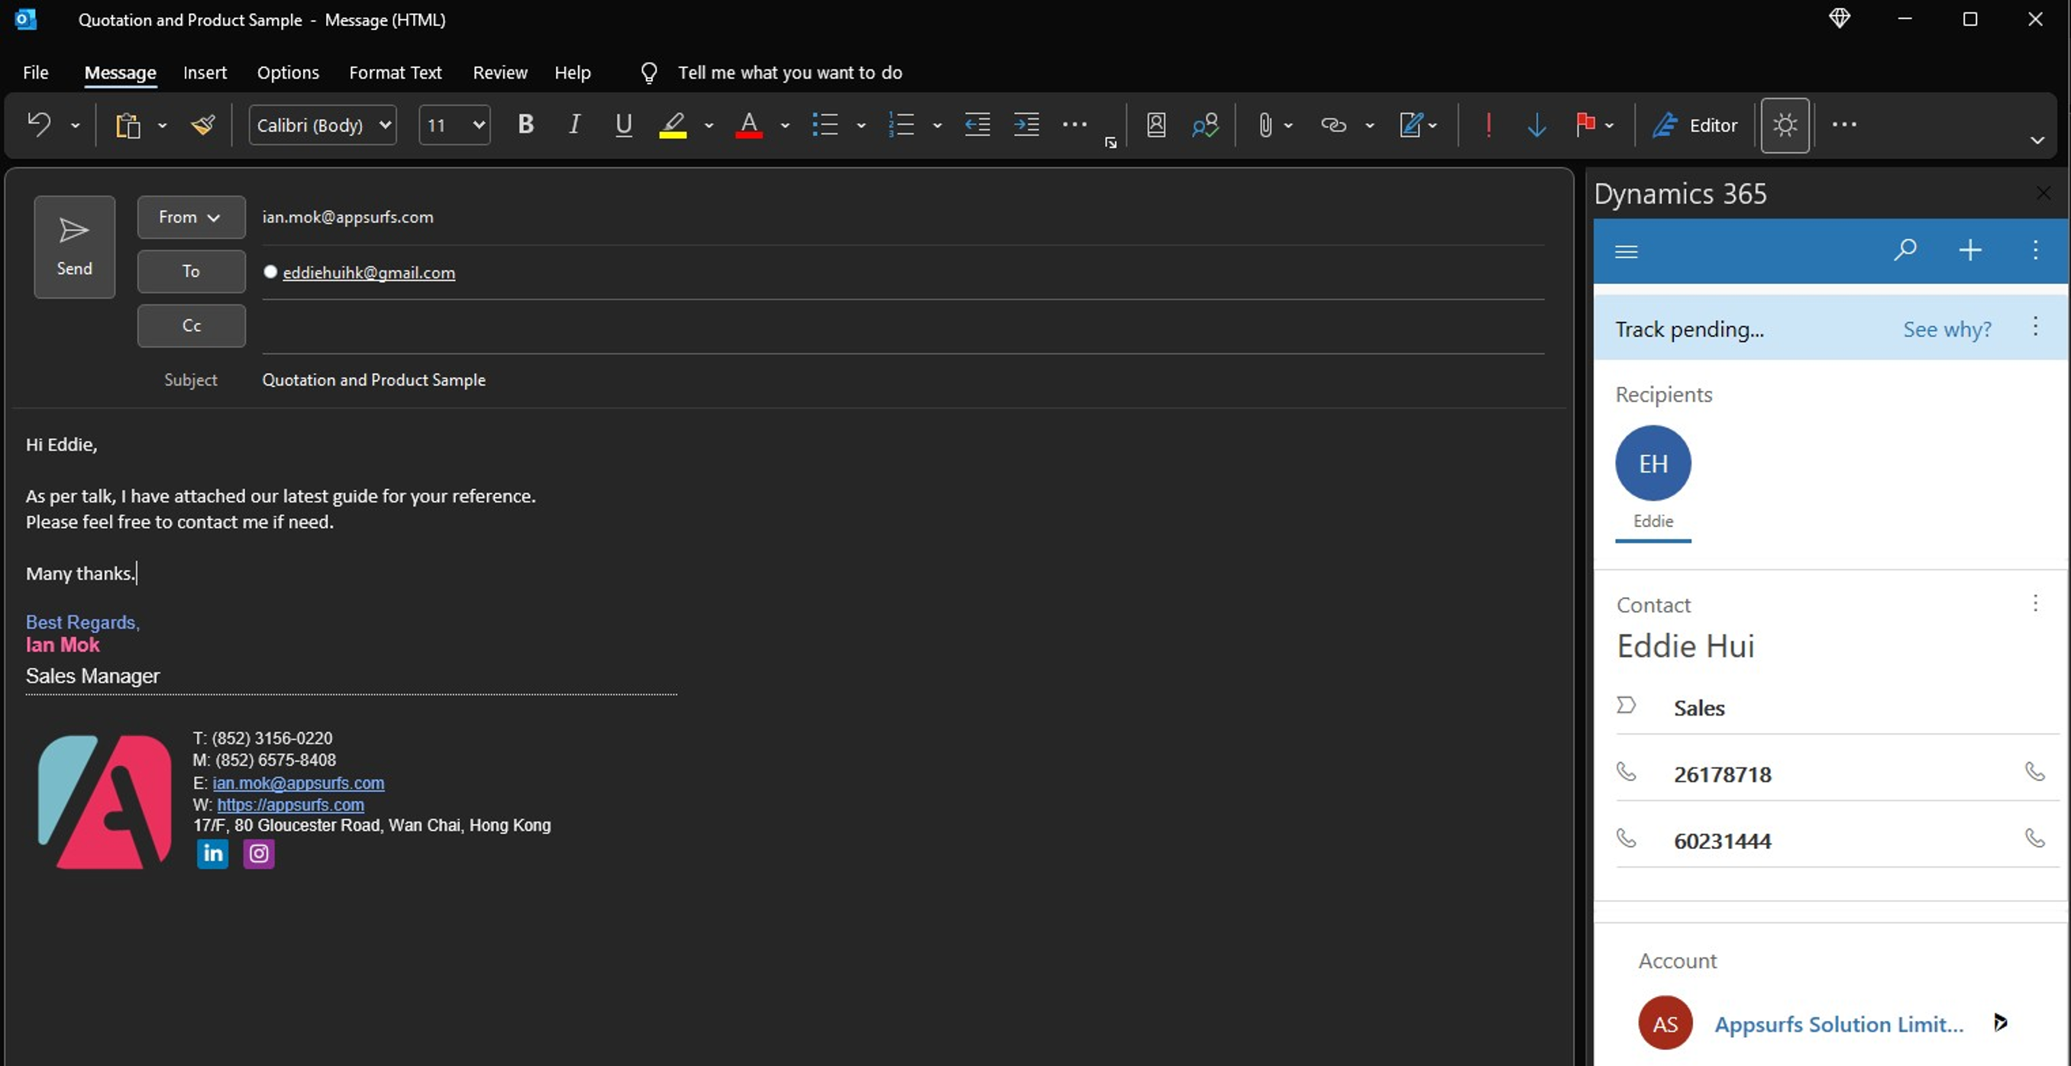Viewport: 2071px width, 1066px height.
Task: Decrease paragraph indent
Action: tap(977, 124)
